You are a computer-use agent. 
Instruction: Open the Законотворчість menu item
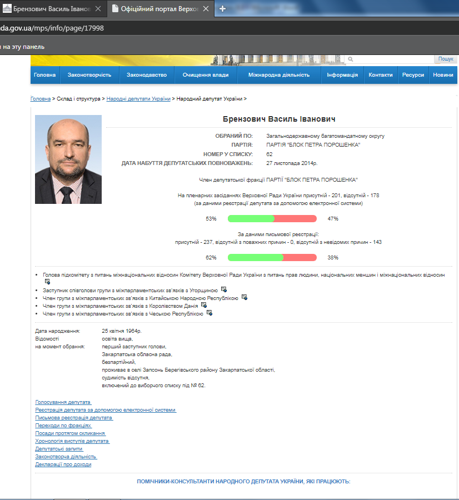coord(89,75)
